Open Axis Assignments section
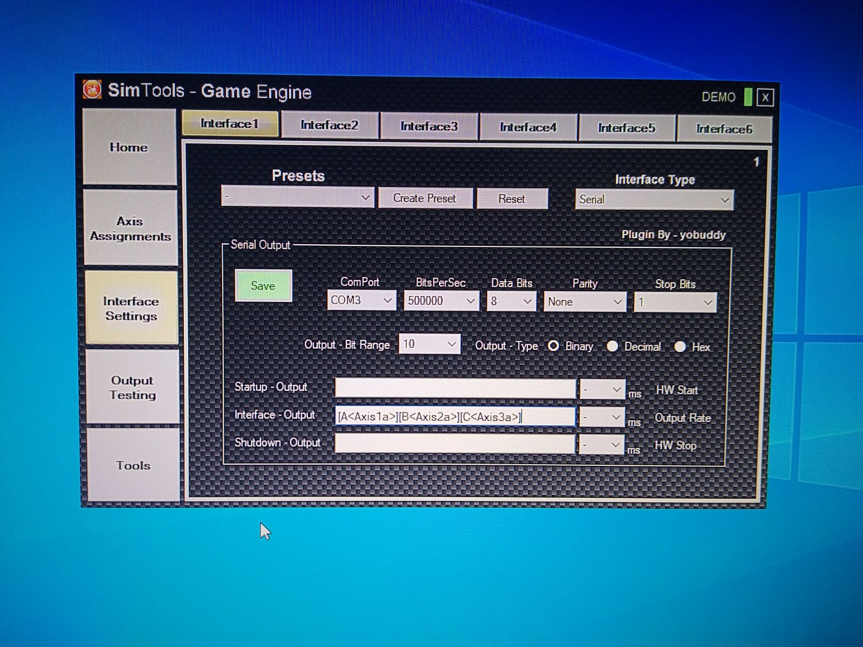This screenshot has height=647, width=863. click(x=131, y=228)
